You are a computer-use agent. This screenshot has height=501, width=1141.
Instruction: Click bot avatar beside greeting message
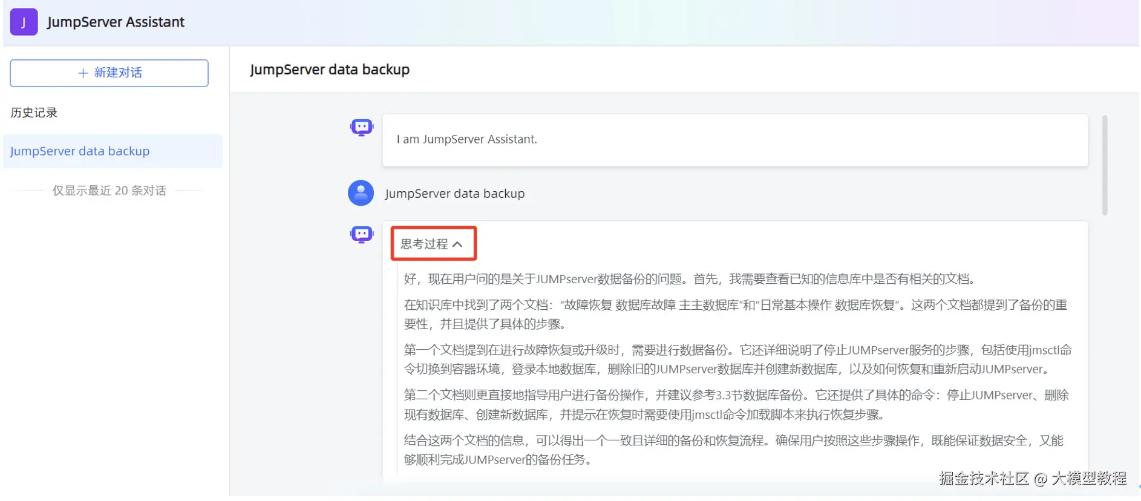pyautogui.click(x=362, y=128)
